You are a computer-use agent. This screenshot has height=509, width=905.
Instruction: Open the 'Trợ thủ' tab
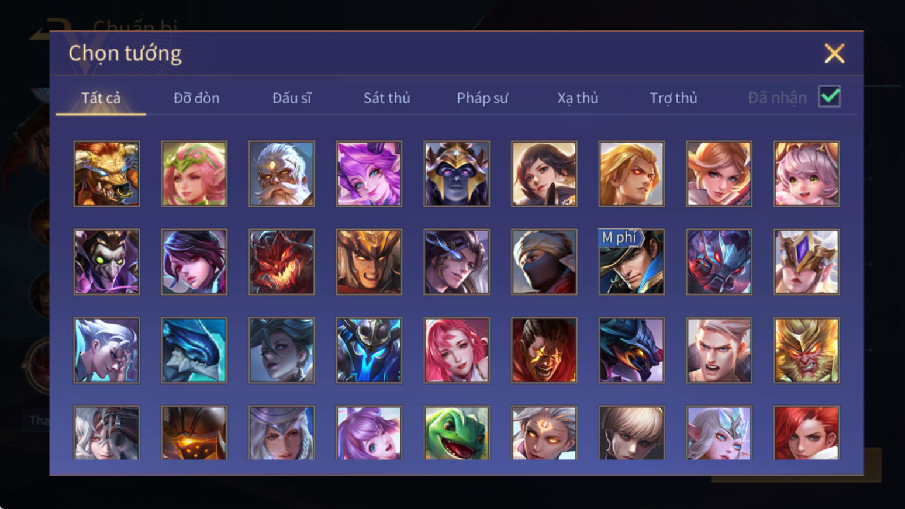pyautogui.click(x=673, y=98)
